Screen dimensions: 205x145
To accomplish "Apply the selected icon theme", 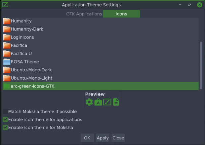I will coord(102,138).
